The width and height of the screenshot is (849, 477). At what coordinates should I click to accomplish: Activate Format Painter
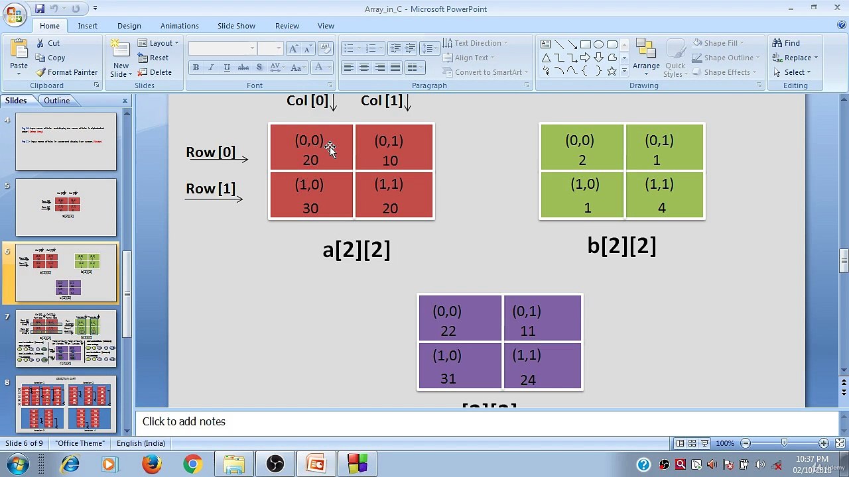point(66,72)
